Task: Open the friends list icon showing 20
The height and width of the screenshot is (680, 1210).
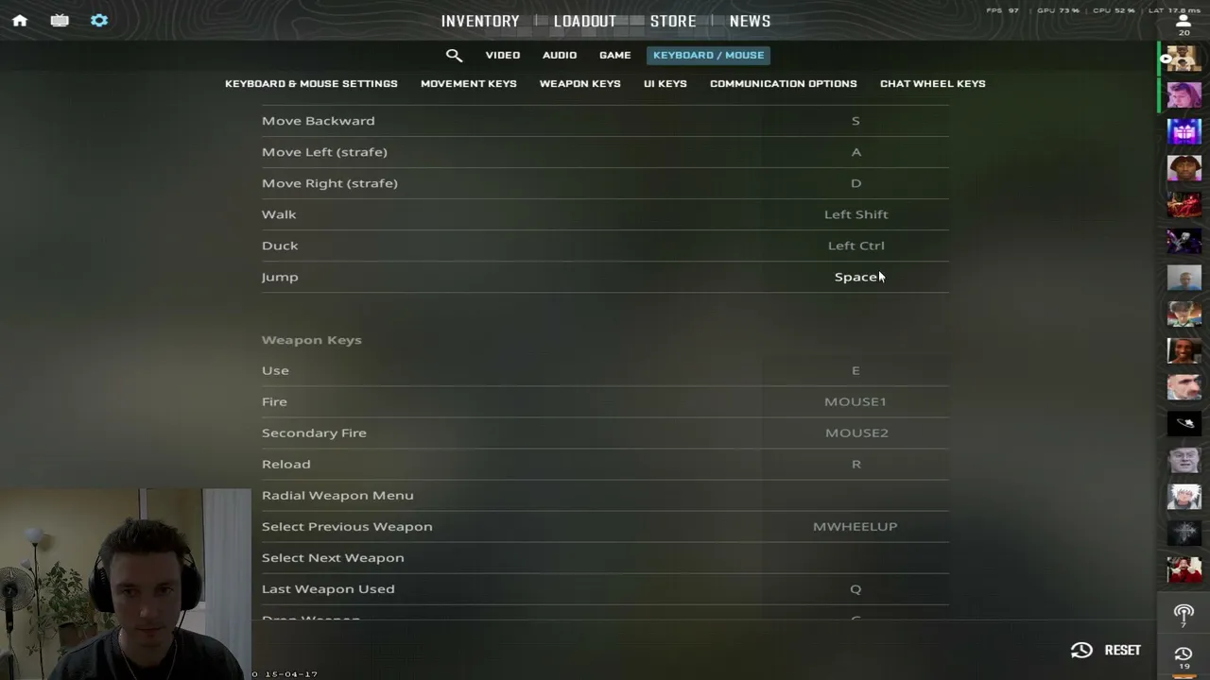Action: coord(1184,25)
